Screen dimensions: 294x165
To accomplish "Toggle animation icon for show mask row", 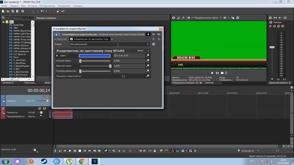I will point(148,76).
